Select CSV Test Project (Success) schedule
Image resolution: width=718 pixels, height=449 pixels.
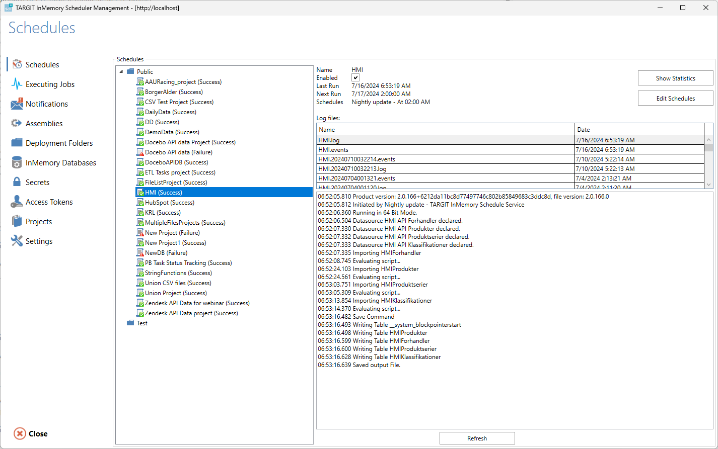click(x=179, y=102)
